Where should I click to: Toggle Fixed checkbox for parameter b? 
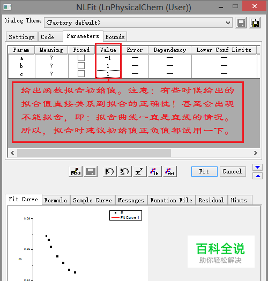81,66
